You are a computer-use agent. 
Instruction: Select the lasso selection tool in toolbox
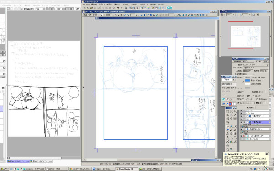pos(231,111)
